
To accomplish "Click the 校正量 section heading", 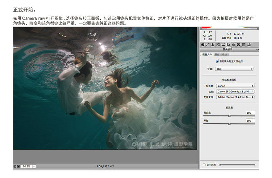I will (x=229, y=108).
